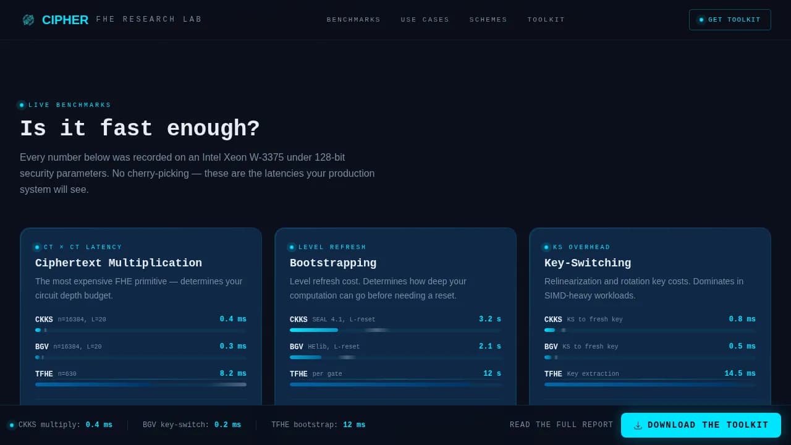Click the download icon in Download the Toolkit button
This screenshot has height=445, width=791.
click(x=638, y=425)
